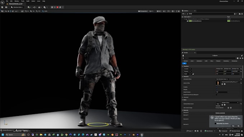Browse to Skeletal Mesh Asset in Content Browser
This screenshot has width=244, height=137.
(225, 105)
